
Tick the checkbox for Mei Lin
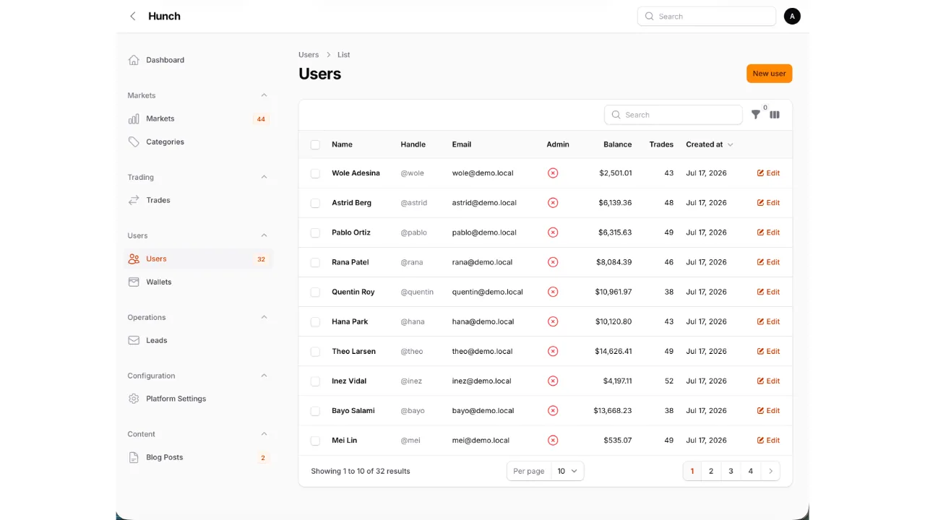pyautogui.click(x=315, y=441)
